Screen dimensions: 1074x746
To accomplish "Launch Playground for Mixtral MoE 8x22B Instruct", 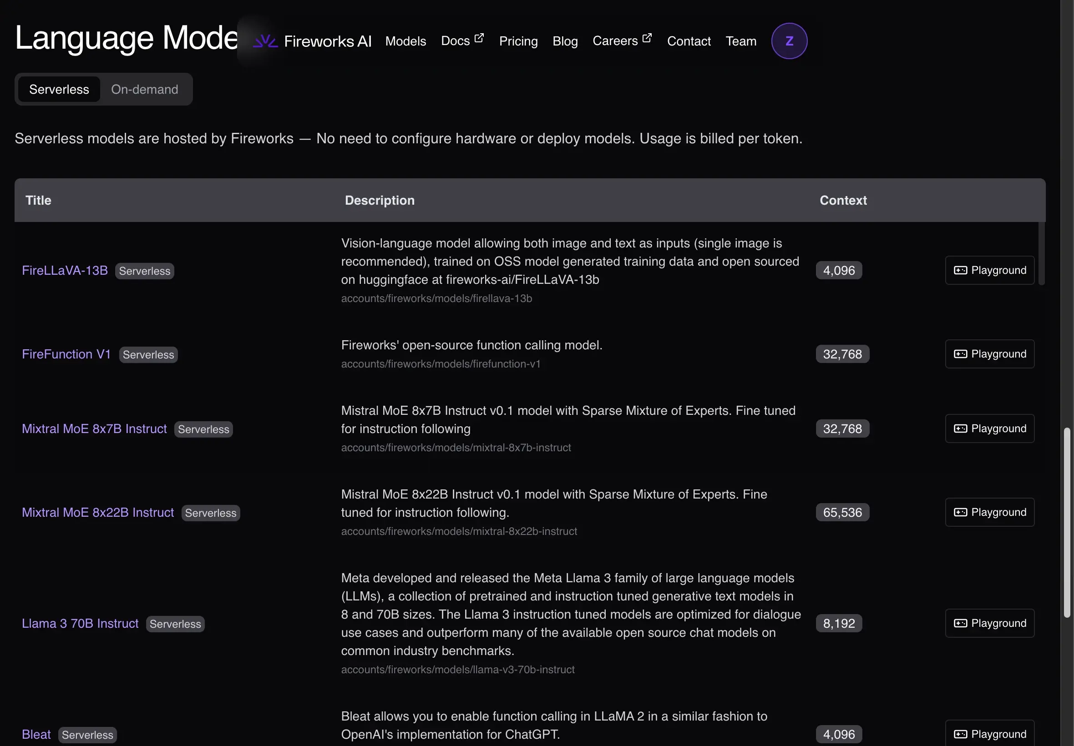I will click(x=989, y=512).
